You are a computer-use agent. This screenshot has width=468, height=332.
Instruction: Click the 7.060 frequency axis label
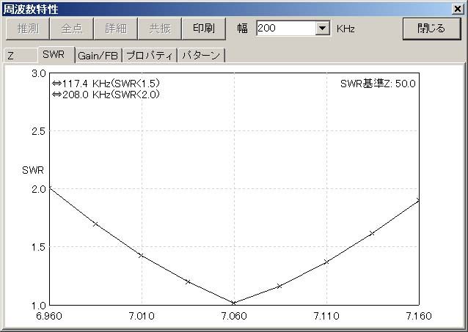click(234, 316)
